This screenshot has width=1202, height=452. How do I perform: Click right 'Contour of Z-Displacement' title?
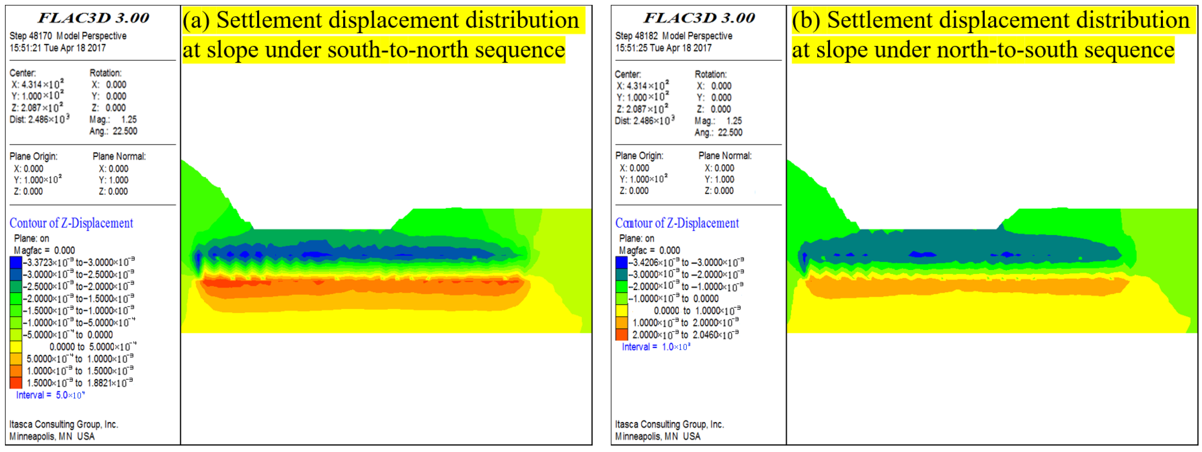click(x=677, y=223)
